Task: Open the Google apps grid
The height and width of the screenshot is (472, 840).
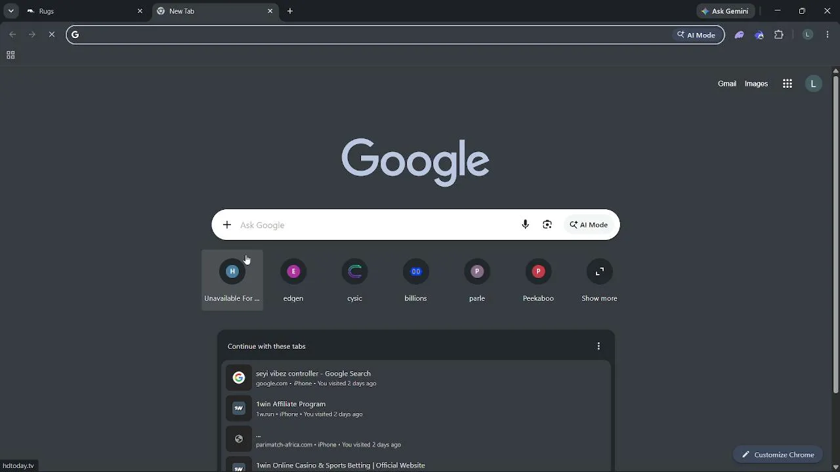Action: 787,83
